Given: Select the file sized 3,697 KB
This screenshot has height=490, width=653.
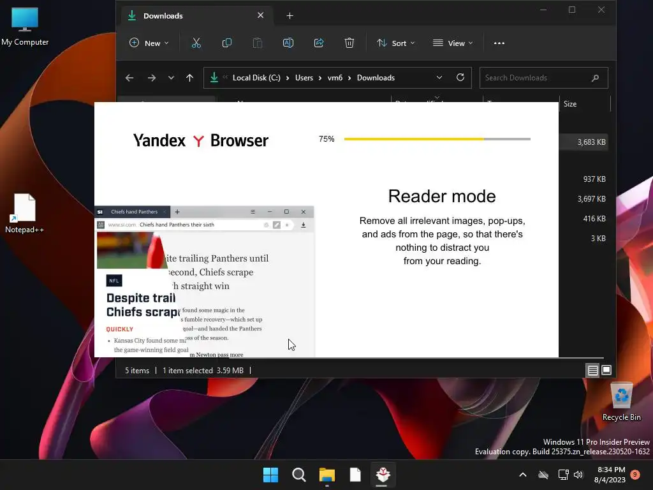Looking at the screenshot, I should click(x=591, y=199).
